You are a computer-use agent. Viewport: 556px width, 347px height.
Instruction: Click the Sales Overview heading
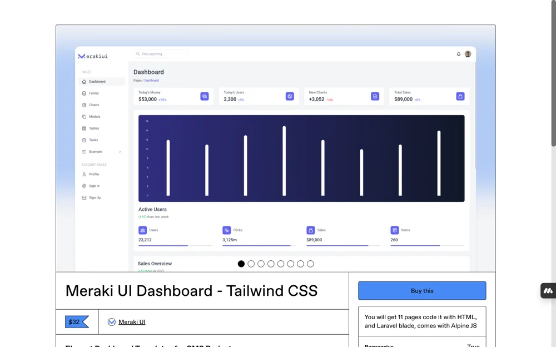point(155,264)
